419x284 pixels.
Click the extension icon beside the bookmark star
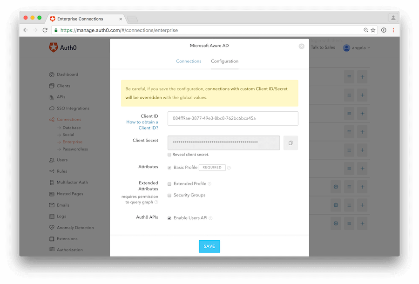384,30
